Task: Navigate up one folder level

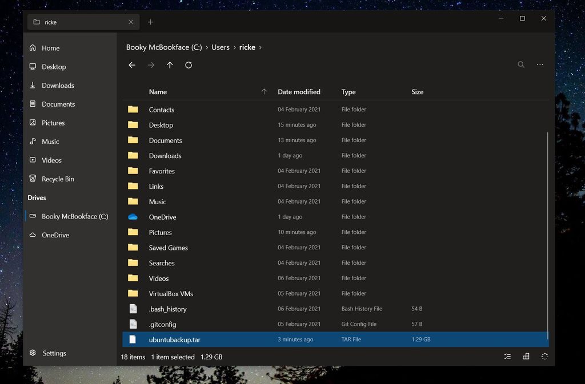Action: tap(170, 65)
